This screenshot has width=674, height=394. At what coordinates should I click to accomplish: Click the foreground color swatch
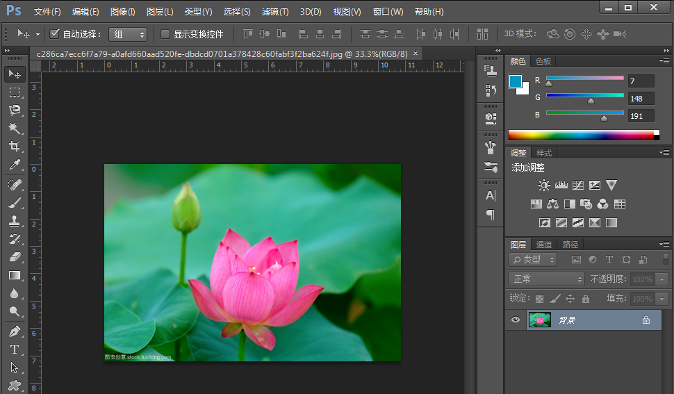[x=516, y=81]
